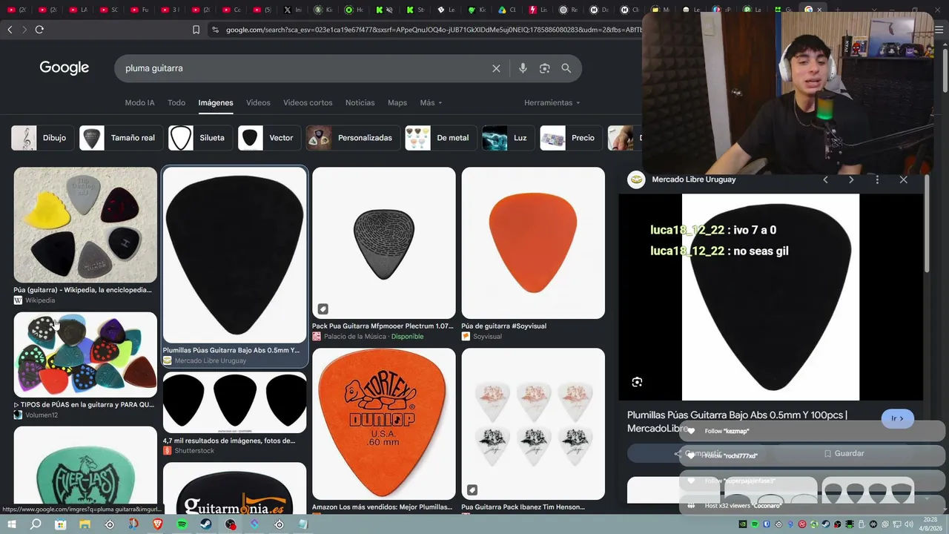Apply the Precio filter chip
The width and height of the screenshot is (949, 534).
(x=570, y=138)
